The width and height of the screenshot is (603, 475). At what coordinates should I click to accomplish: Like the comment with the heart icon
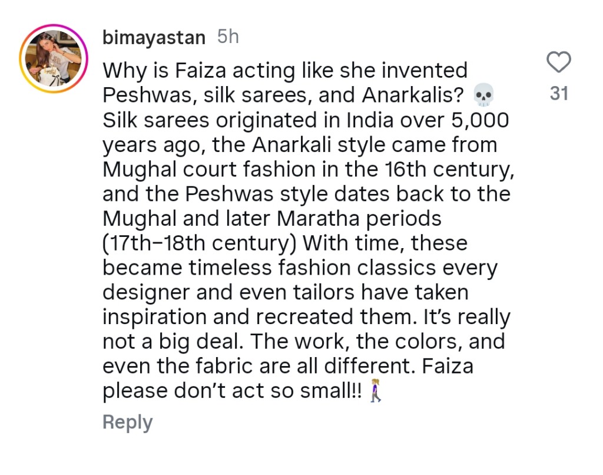558,62
